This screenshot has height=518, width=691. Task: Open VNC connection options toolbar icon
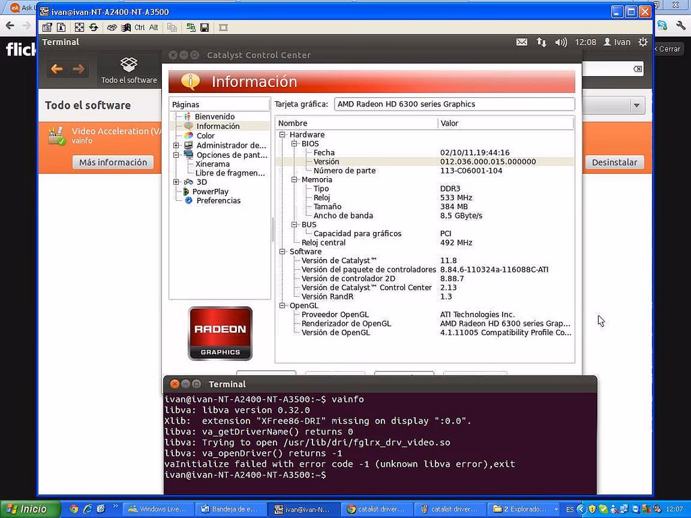(x=47, y=27)
